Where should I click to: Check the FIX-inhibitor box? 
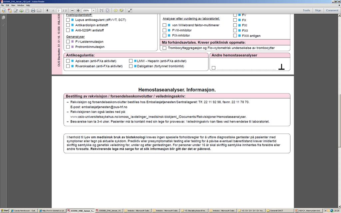(165, 35)
